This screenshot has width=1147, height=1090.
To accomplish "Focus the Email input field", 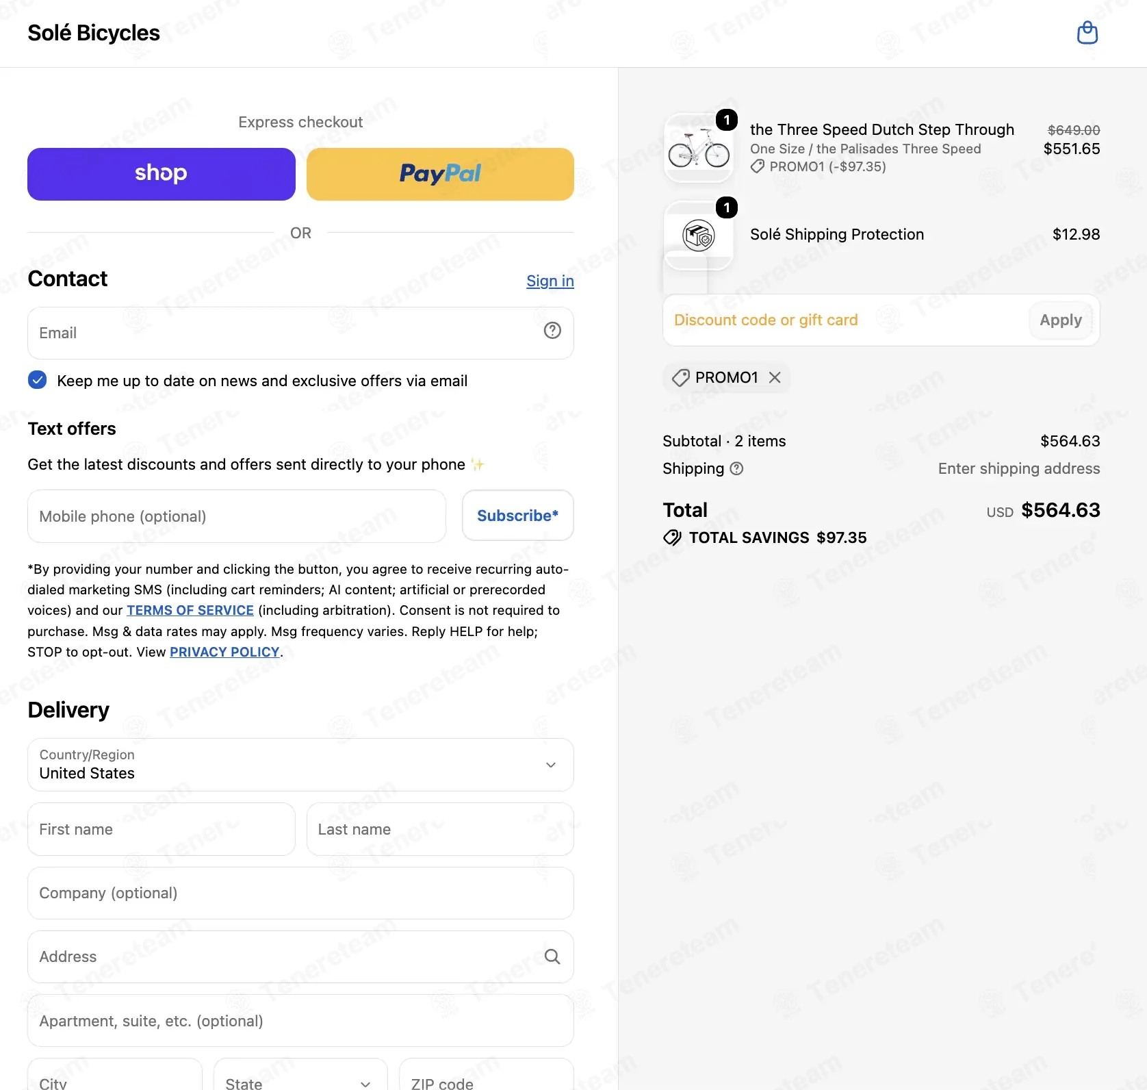I will tap(300, 333).
